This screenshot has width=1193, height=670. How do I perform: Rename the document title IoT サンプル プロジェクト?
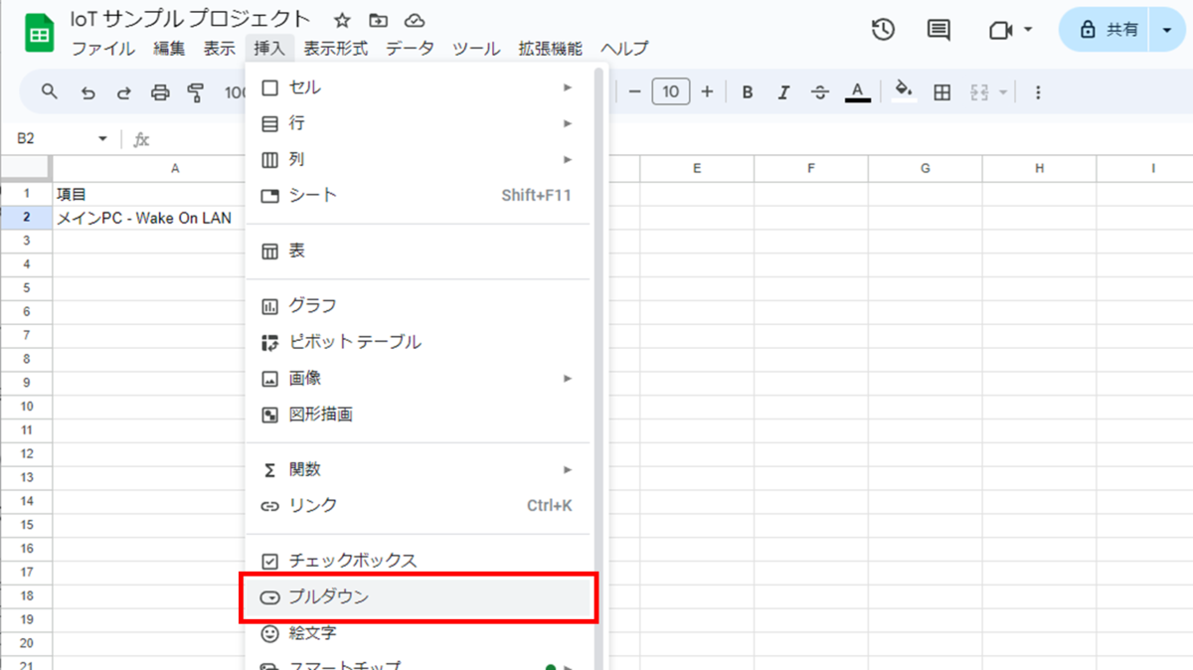190,19
